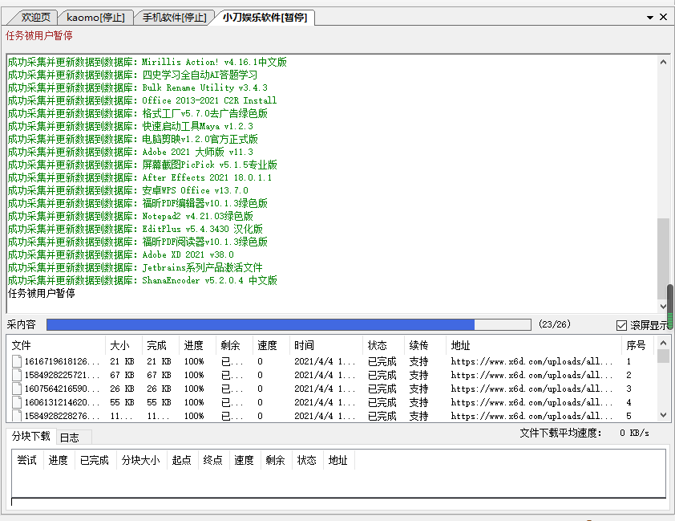Toggle the 滚屏显示 checkbox
Image resolution: width=675 pixels, height=521 pixels.
(621, 325)
